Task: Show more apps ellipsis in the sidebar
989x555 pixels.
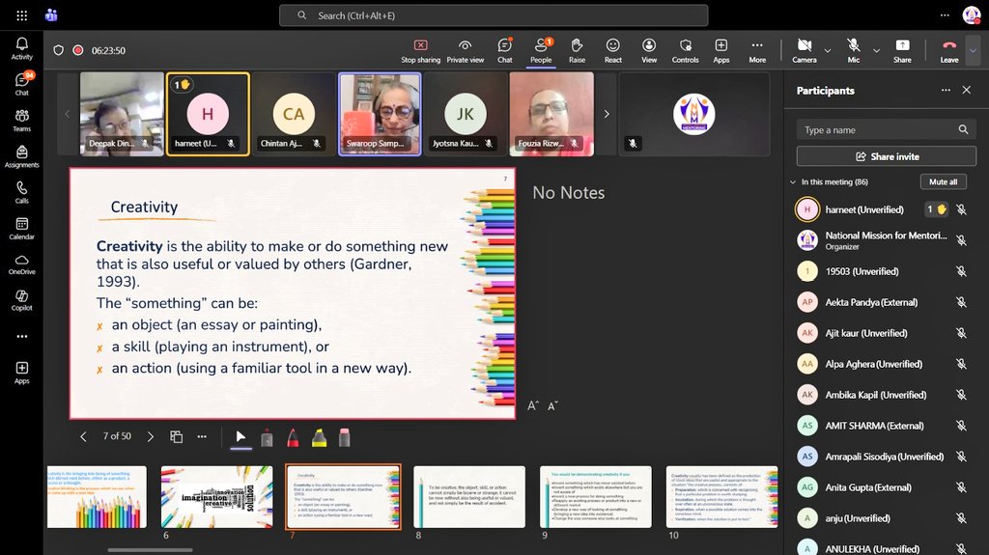Action: 21,336
